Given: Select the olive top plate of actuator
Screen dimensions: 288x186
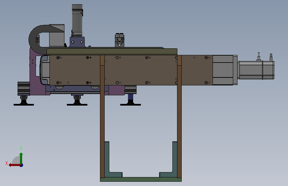Looking at the screenshot, I should pos(112,51).
